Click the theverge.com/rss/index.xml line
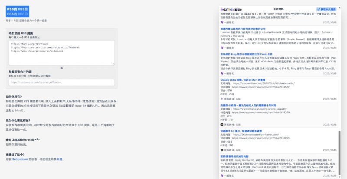Viewport: 347px width, 179px height. coord(37,51)
